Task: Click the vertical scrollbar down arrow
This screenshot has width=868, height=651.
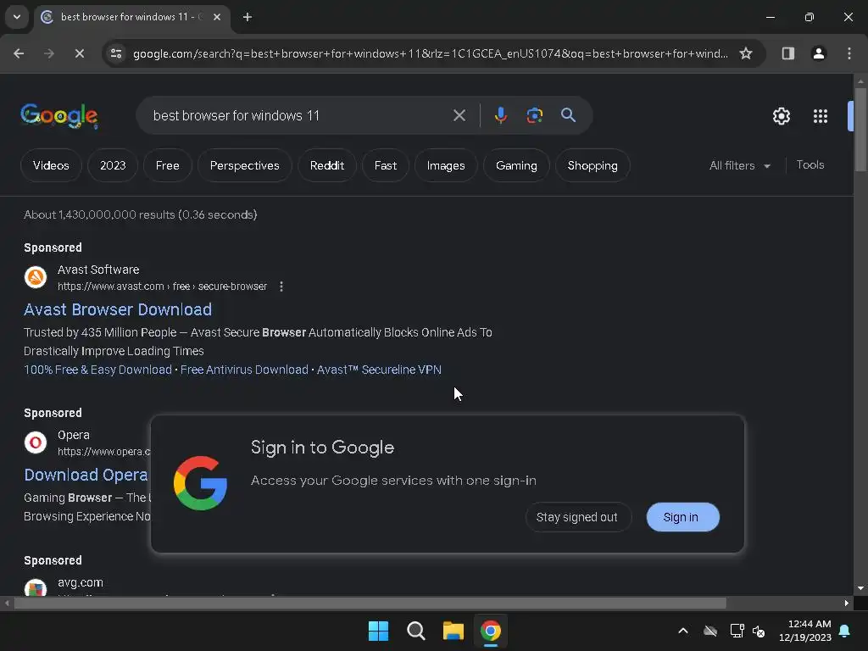Action: point(860,588)
